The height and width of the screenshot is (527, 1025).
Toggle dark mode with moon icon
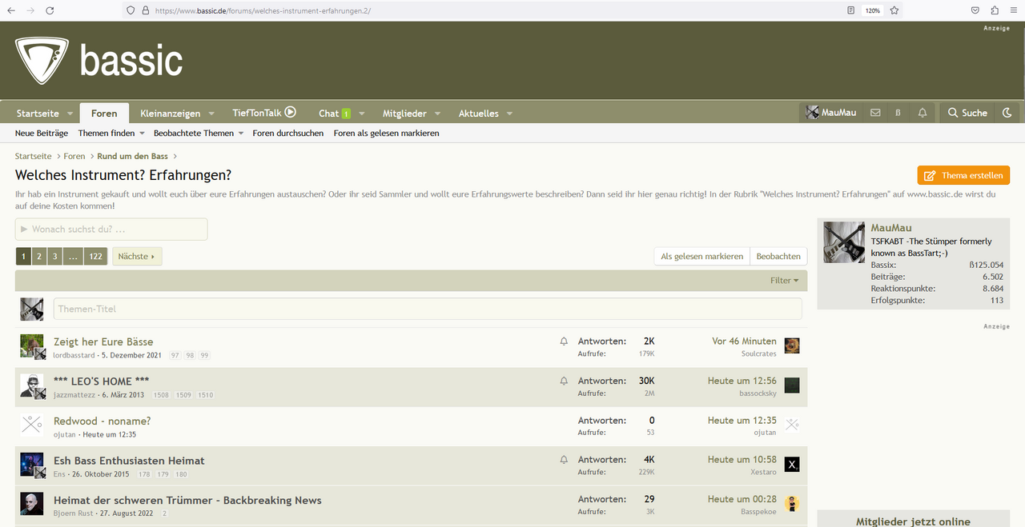[x=1007, y=113]
